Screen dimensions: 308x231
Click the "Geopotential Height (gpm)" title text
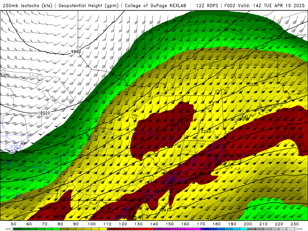[x=89, y=5]
